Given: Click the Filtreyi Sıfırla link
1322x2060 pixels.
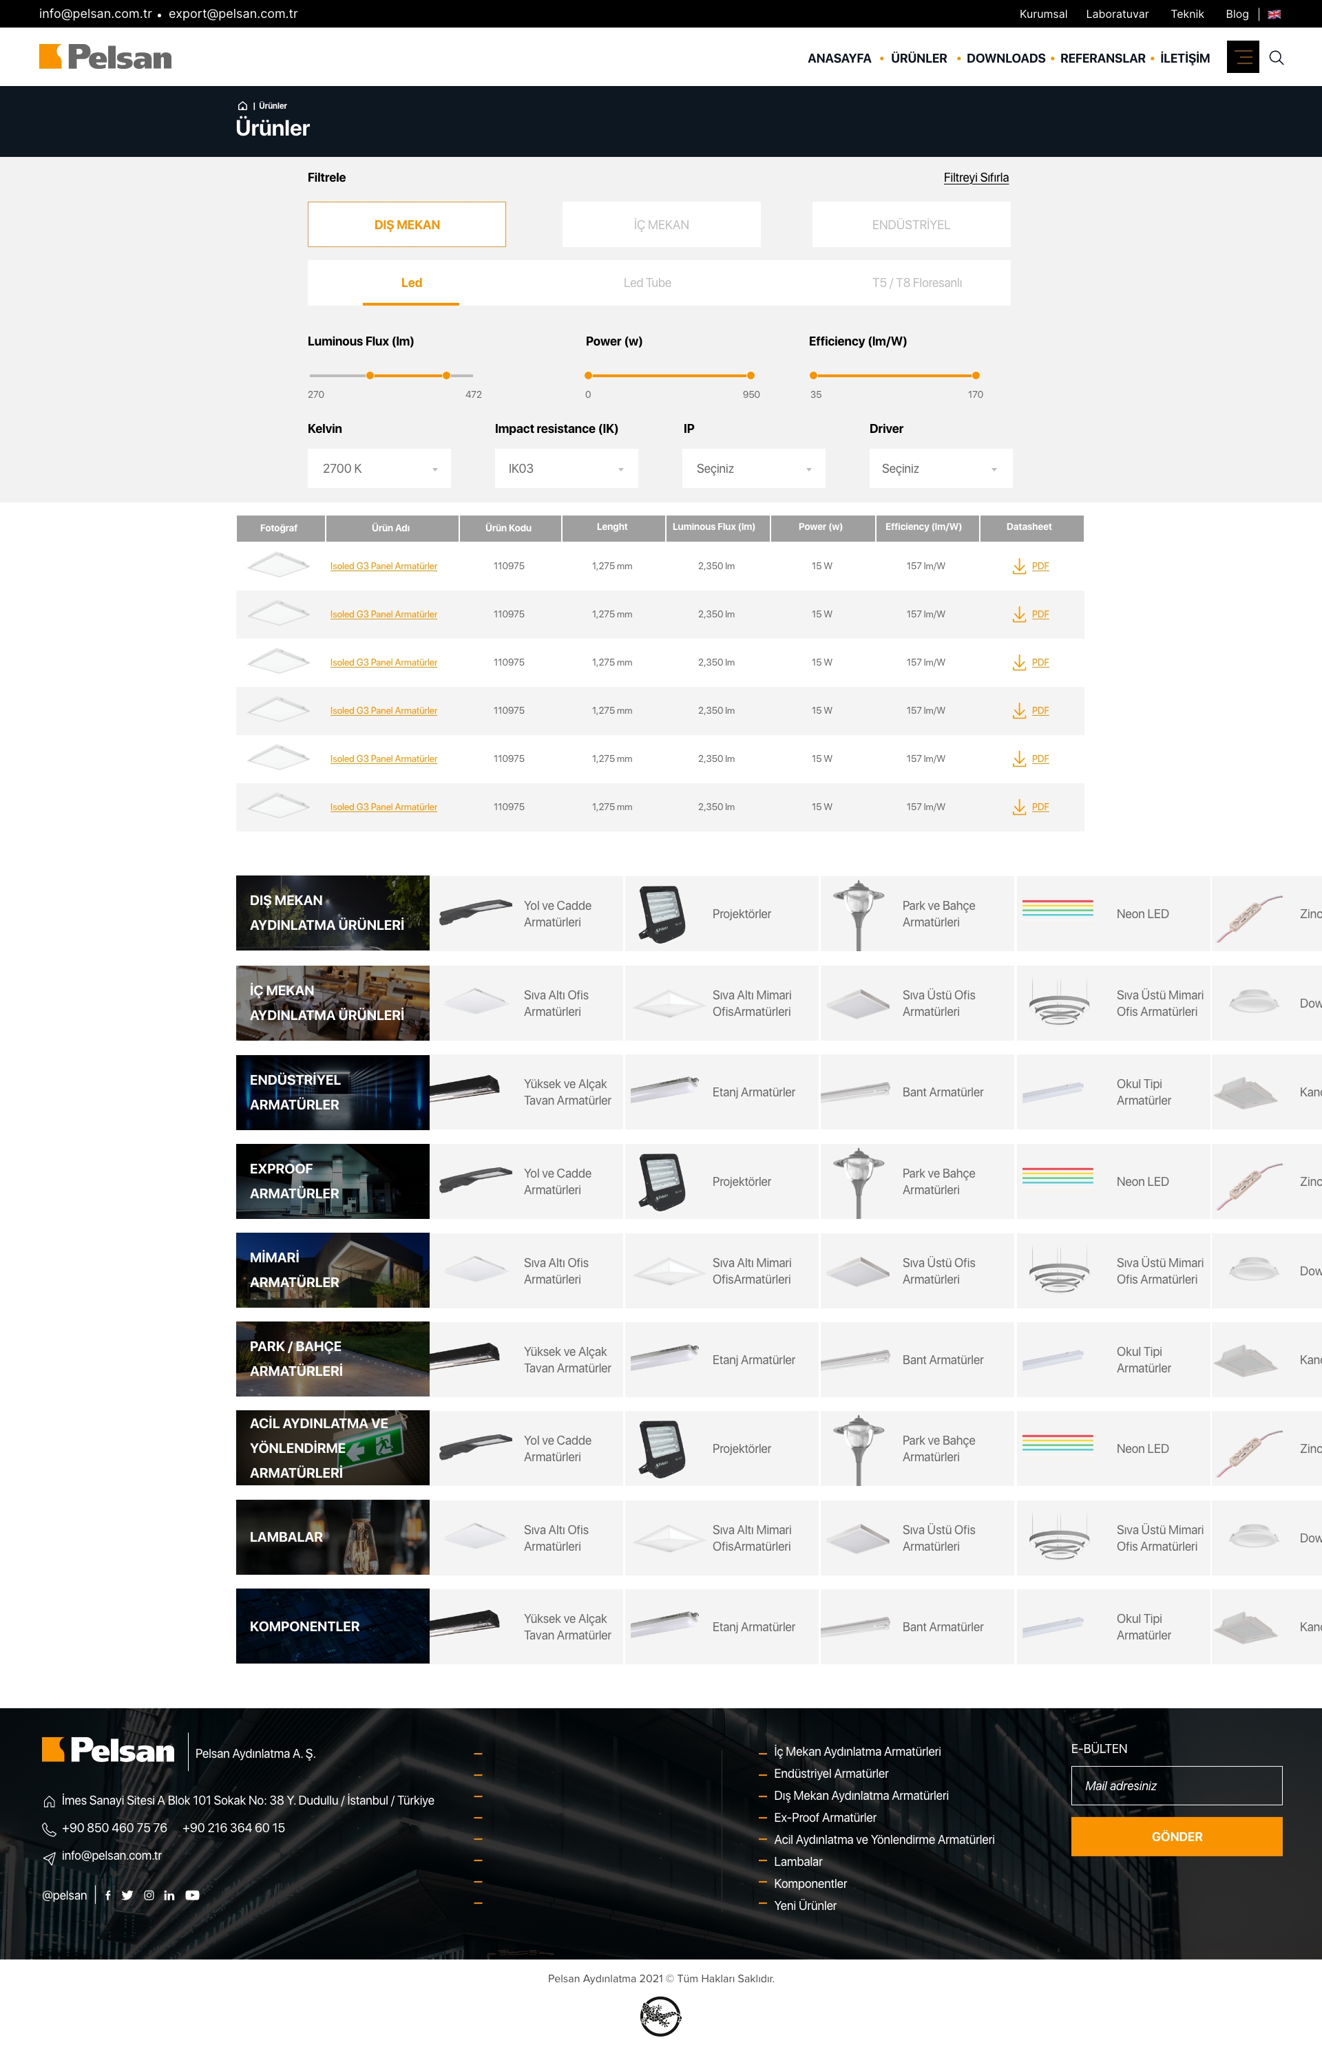Looking at the screenshot, I should point(975,178).
